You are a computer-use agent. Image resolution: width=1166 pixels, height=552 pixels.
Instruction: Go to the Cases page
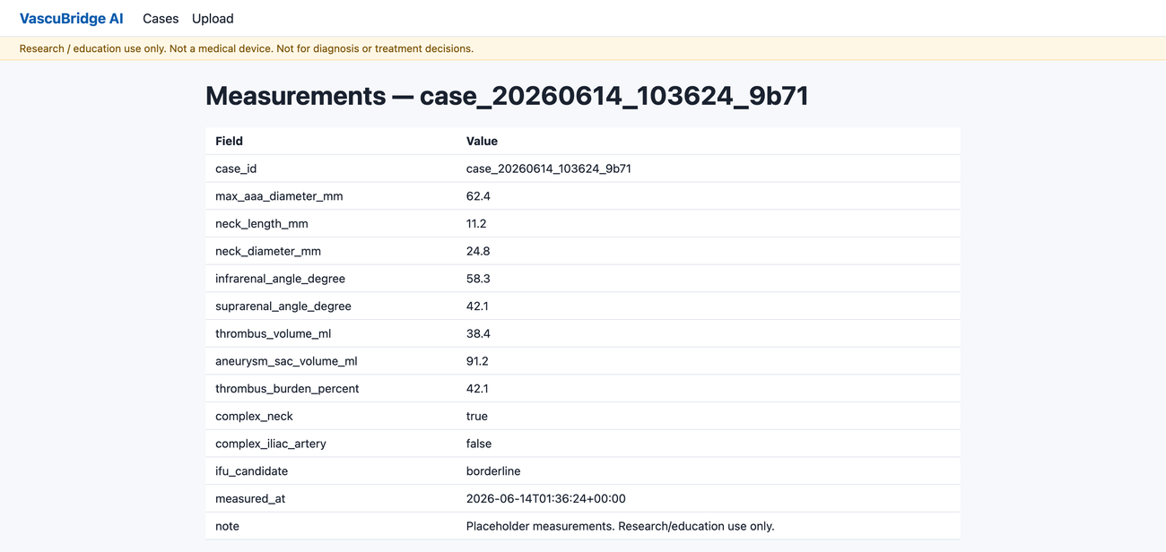(x=161, y=18)
